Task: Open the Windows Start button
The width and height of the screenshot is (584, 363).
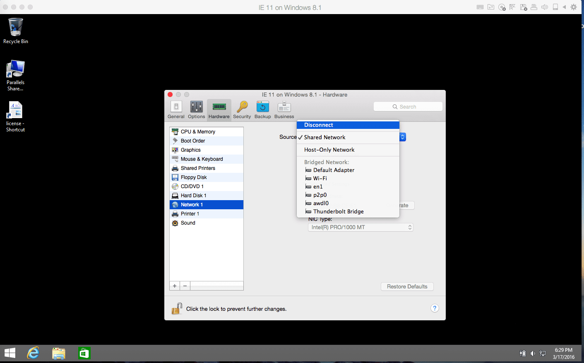Action: [10, 353]
